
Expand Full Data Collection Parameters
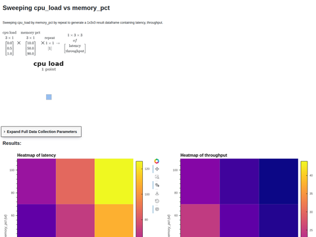(41, 132)
